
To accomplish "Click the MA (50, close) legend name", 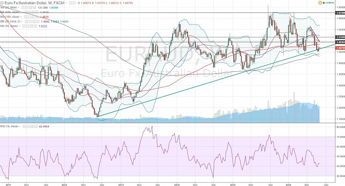I will point(9,26).
